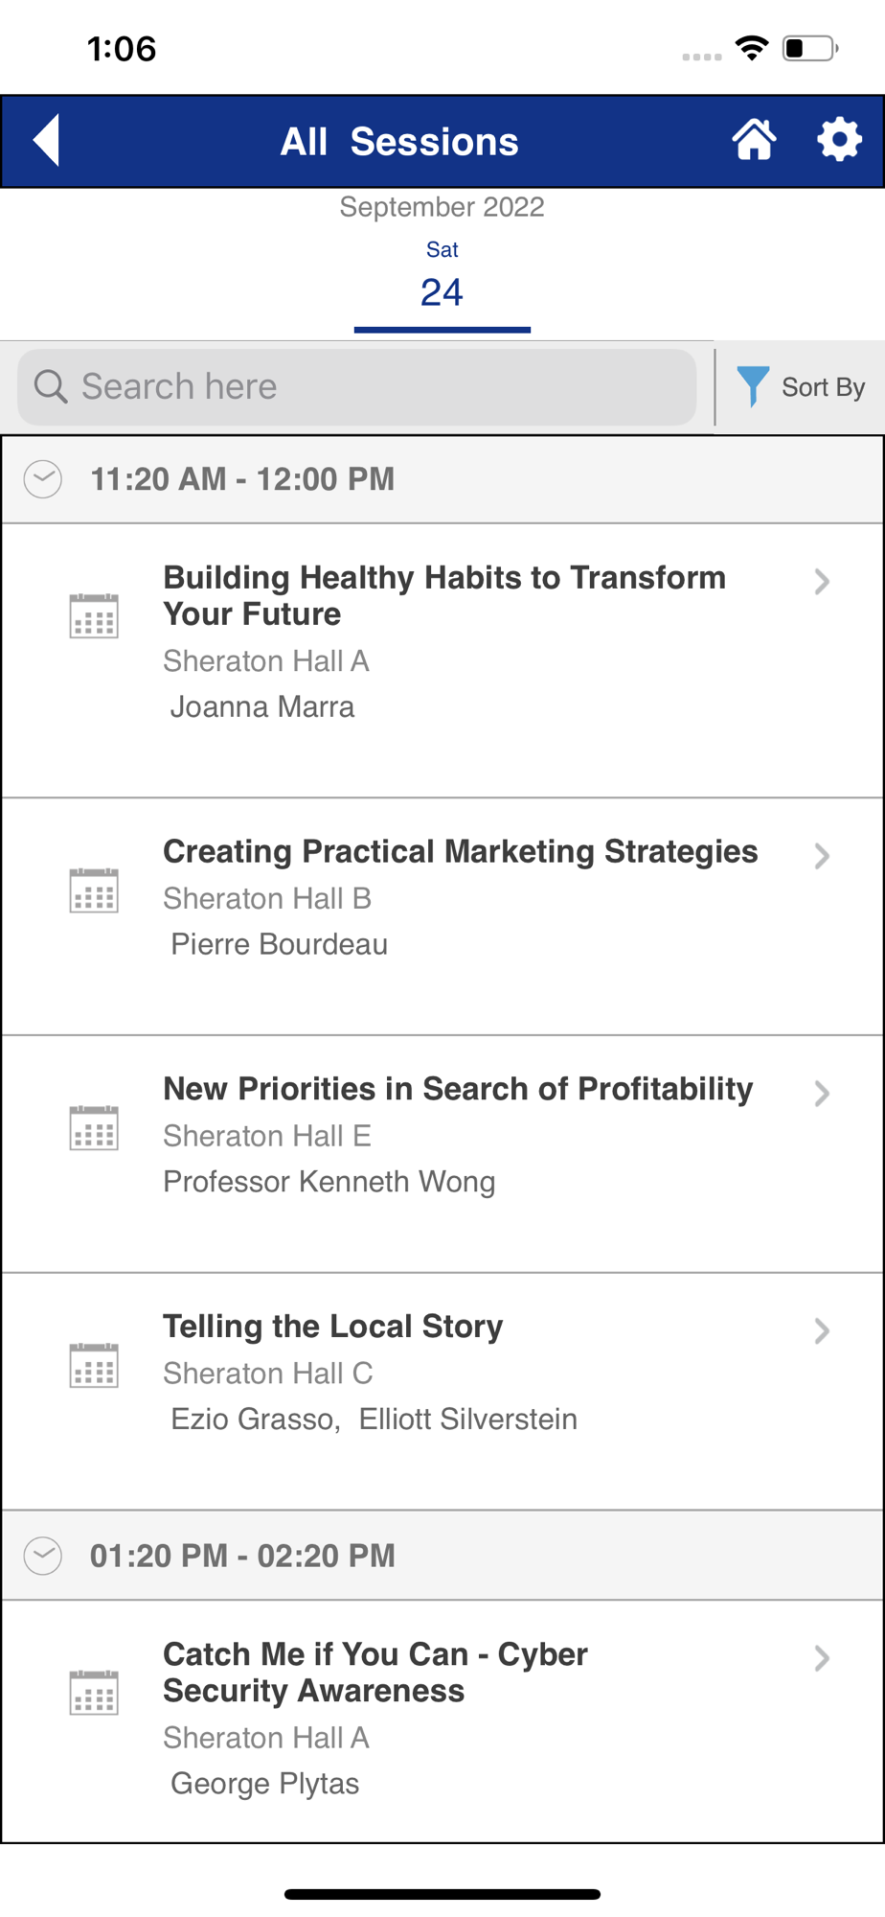Open New Priorities in Search of Profitability session

tap(442, 1154)
